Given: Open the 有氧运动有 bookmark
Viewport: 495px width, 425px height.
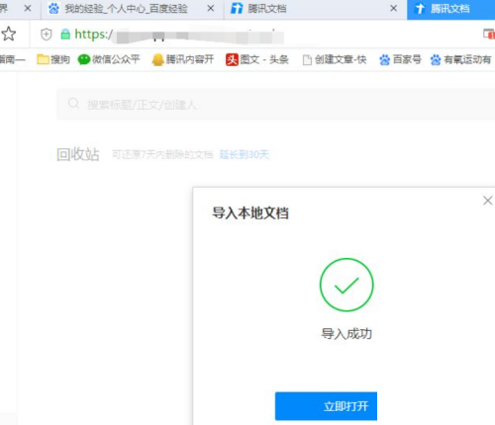Looking at the screenshot, I should click(460, 59).
